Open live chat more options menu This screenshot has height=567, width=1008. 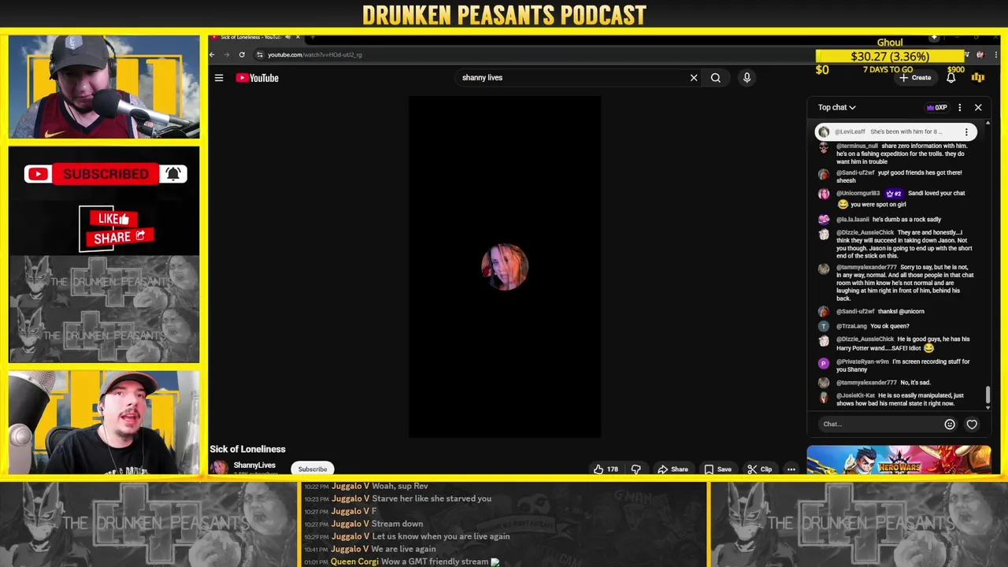[959, 107]
